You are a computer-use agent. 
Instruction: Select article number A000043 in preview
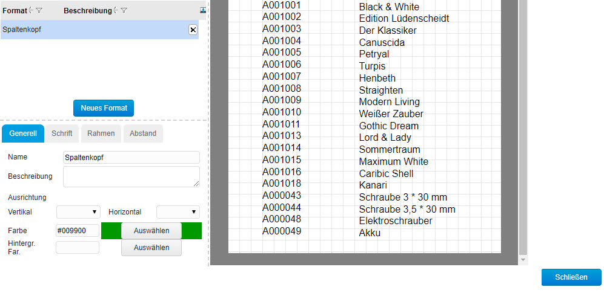pos(282,196)
